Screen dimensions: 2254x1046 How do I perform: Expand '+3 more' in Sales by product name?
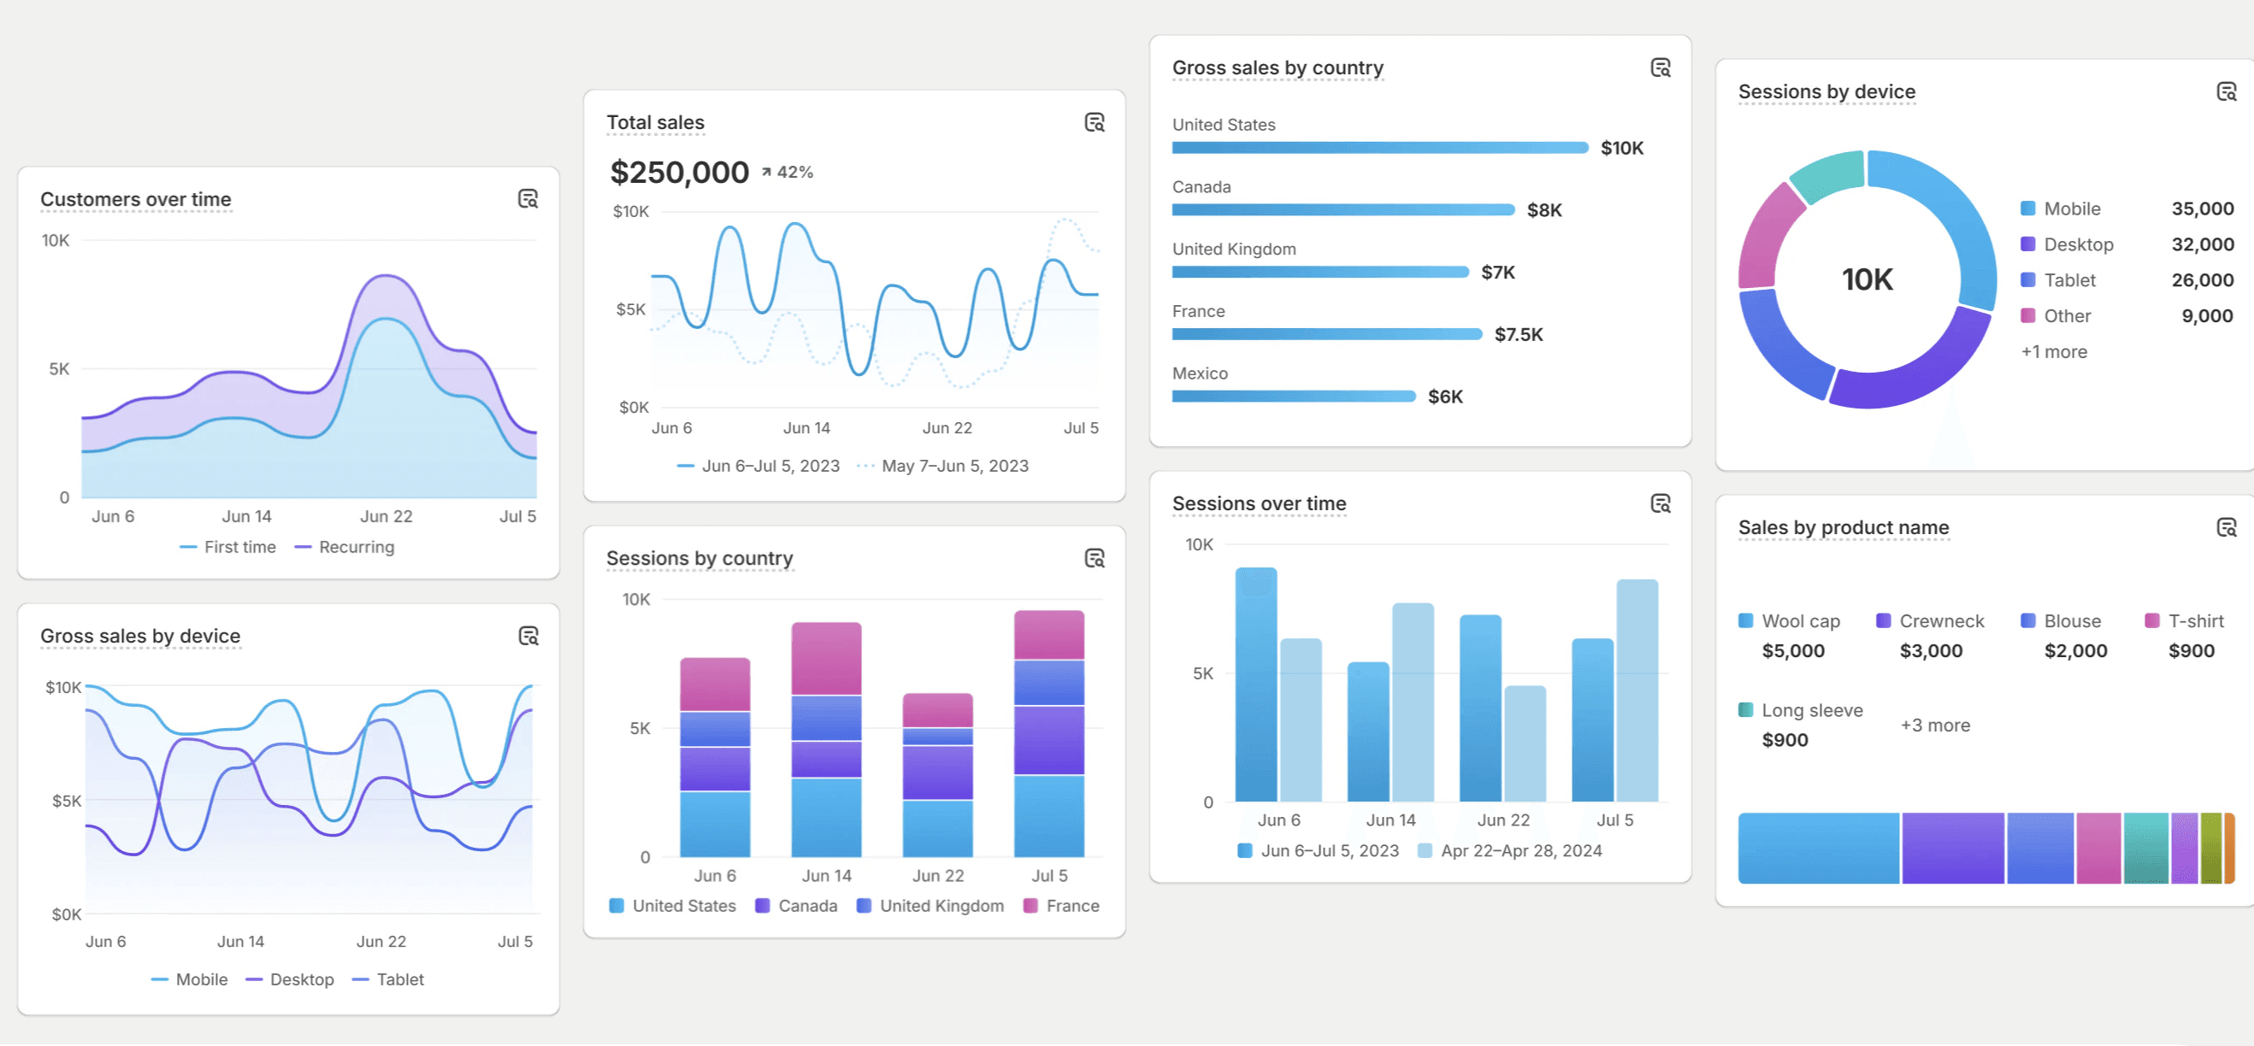[1934, 726]
